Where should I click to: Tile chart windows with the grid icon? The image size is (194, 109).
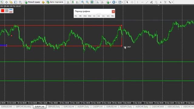(92, 2)
